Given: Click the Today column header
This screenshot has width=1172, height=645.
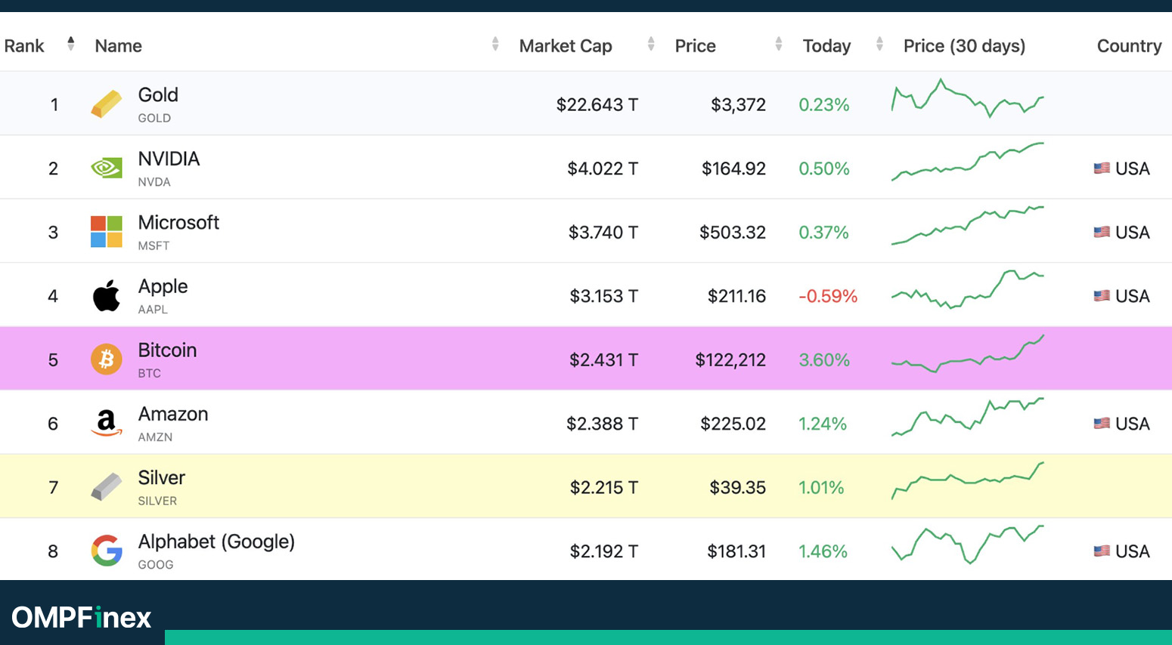Looking at the screenshot, I should (x=826, y=46).
